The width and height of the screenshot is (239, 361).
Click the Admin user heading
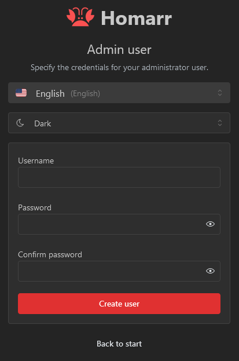coord(119,49)
